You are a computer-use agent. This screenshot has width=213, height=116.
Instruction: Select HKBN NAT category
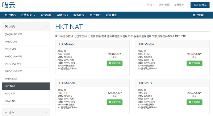tap(26, 79)
